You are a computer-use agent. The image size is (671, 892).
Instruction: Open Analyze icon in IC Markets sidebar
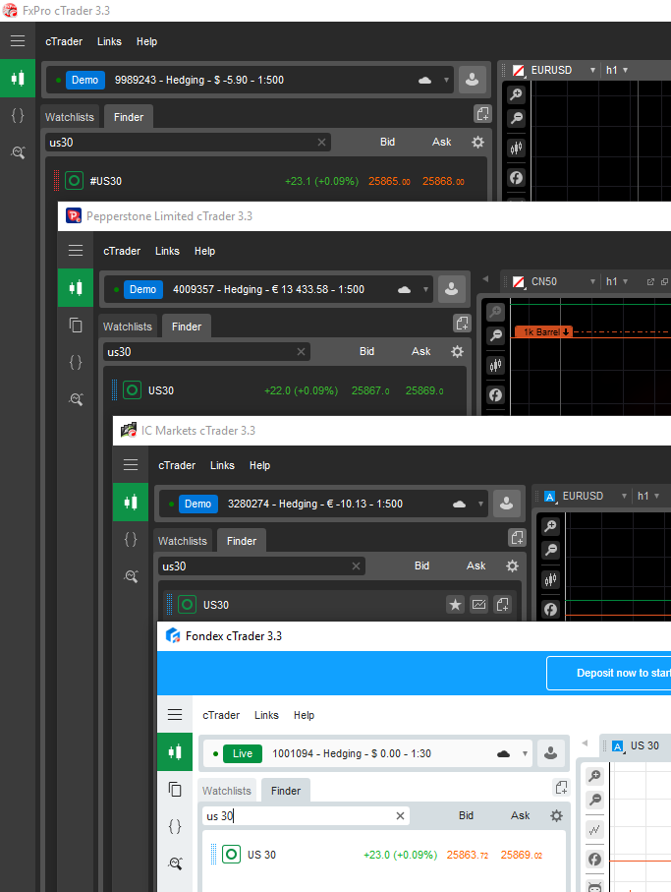tap(131, 576)
